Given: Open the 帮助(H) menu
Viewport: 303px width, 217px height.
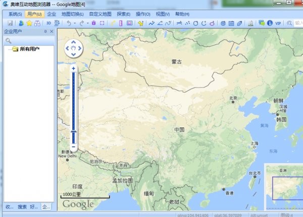Looking at the screenshot, I should pos(182,14).
